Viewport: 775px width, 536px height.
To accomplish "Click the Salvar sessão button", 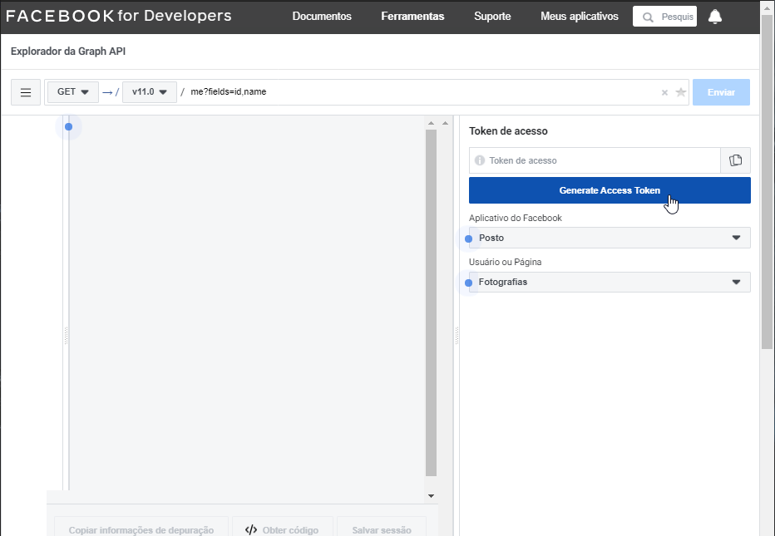I will 382,529.
